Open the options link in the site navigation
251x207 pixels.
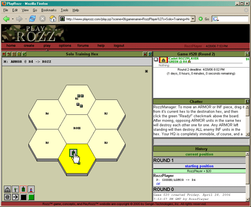pyautogui.click(x=65, y=46)
